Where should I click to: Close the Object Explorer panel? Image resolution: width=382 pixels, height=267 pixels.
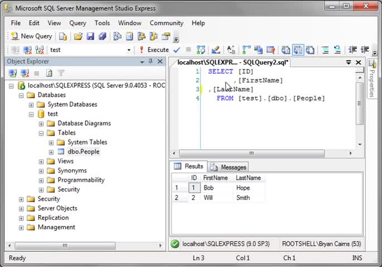160,61
